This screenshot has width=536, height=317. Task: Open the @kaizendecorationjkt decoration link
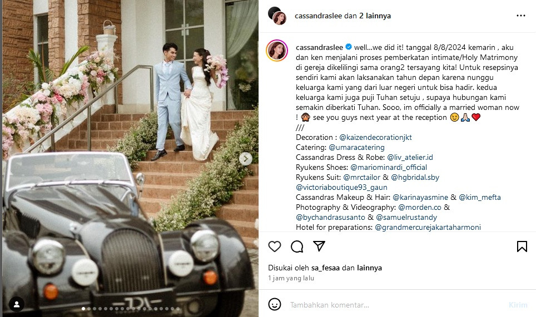pyautogui.click(x=375, y=137)
